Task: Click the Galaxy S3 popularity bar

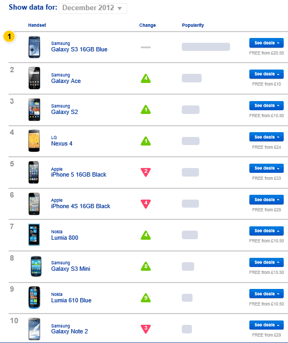Action: point(206,47)
